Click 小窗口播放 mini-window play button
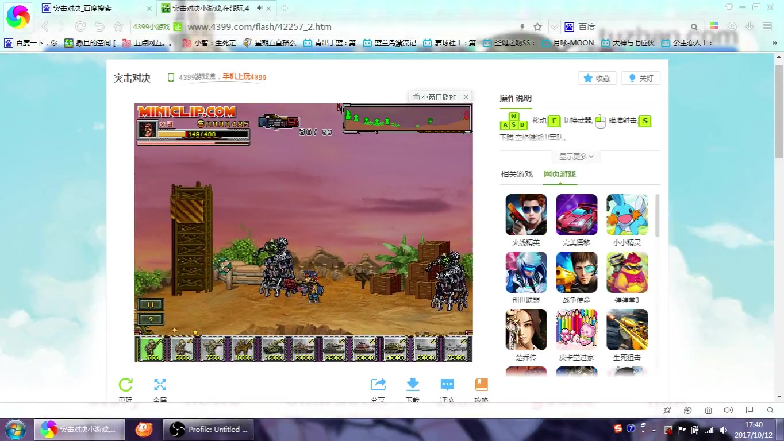 [x=435, y=97]
